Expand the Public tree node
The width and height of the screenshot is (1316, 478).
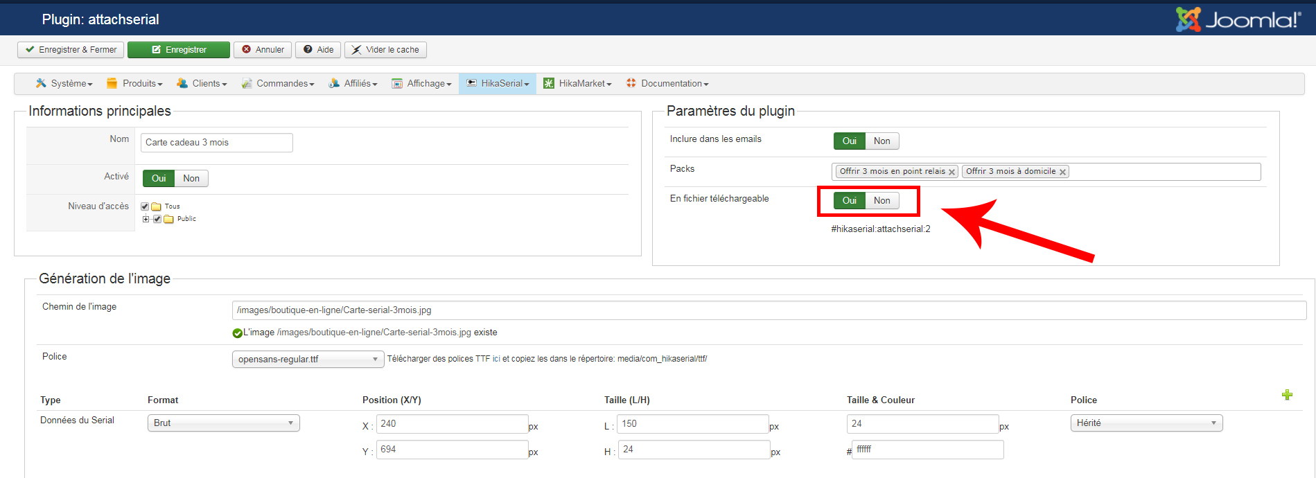coord(146,219)
